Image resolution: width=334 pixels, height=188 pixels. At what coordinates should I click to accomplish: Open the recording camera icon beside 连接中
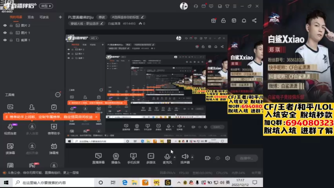[207, 158]
